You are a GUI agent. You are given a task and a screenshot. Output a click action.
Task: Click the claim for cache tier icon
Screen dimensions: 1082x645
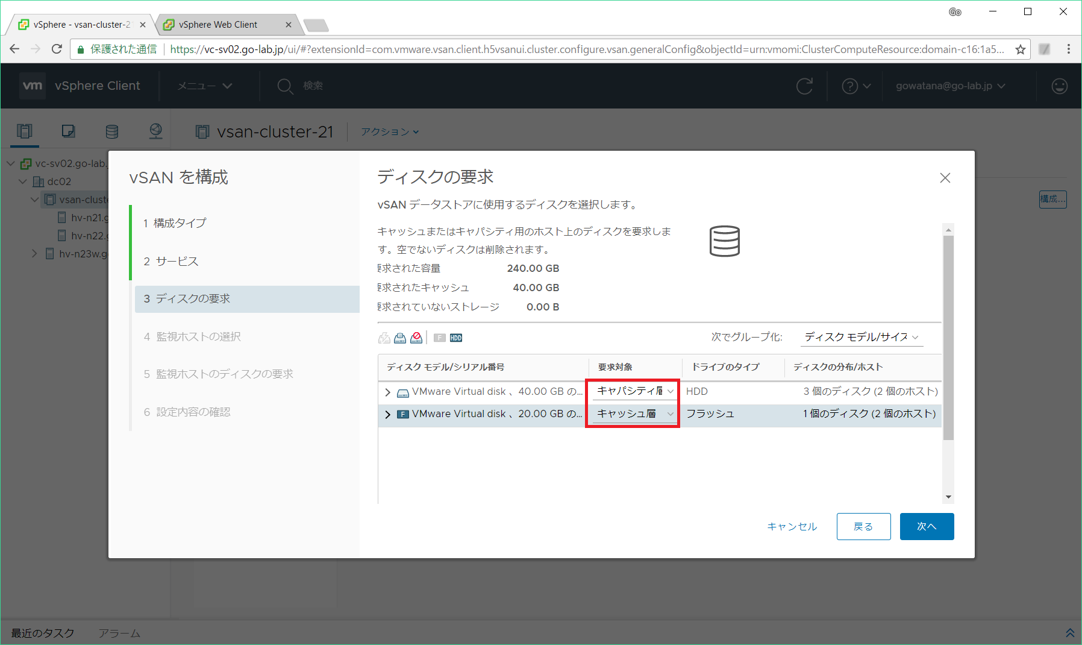point(384,338)
